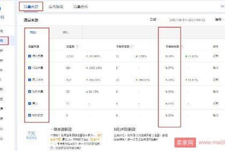Viewport: 225px width, 151px height.
Task: Expand the 淘外流量 traffic source row
Action: coord(30,92)
